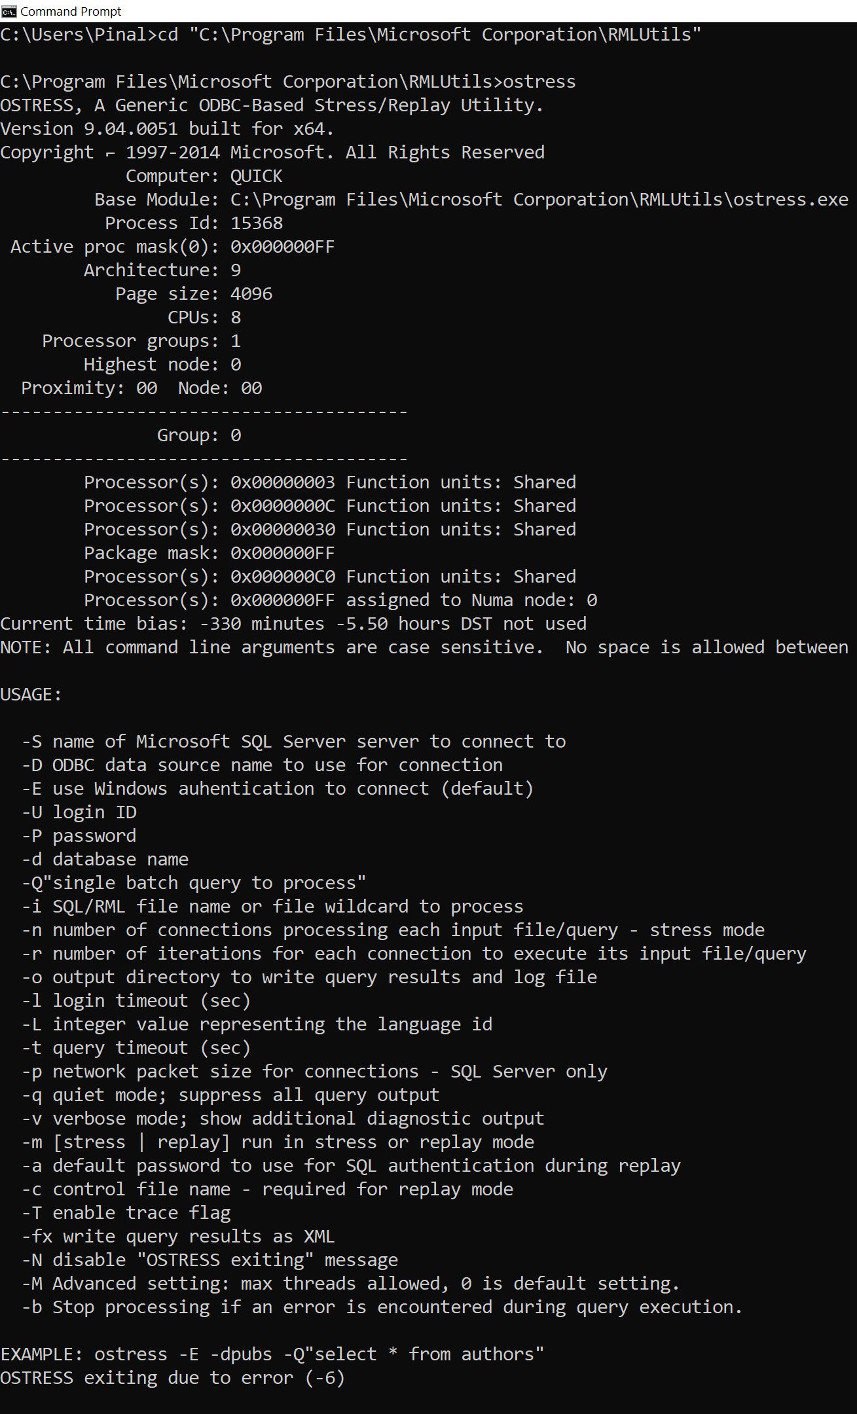Image resolution: width=857 pixels, height=1414 pixels.
Task: Click the 'Group: 0' line
Action: (199, 435)
